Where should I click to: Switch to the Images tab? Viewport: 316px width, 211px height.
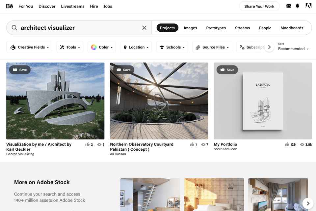coord(191,28)
